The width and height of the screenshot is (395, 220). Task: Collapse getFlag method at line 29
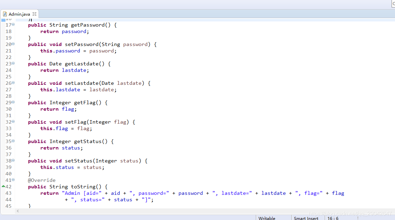pos(13,102)
